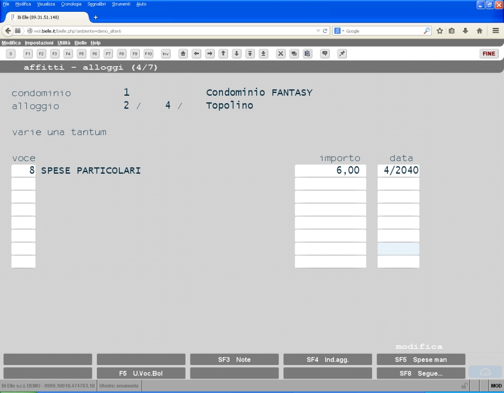Image resolution: width=504 pixels, height=393 pixels.
Task: Open the browser Segnalibri menu
Action: 96,4
